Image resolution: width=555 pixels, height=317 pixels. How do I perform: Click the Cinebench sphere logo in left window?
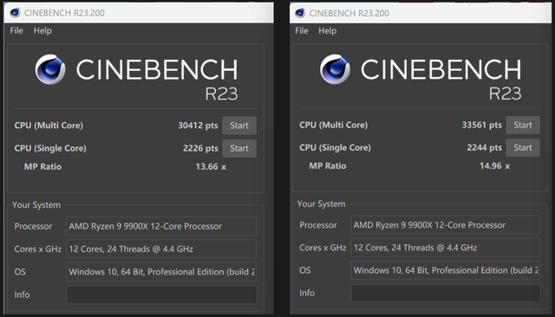click(50, 69)
